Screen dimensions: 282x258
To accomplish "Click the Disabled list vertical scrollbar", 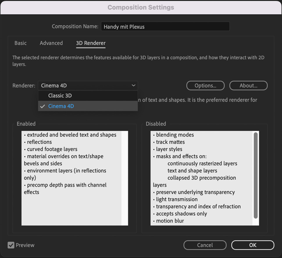I will pos(256,175).
